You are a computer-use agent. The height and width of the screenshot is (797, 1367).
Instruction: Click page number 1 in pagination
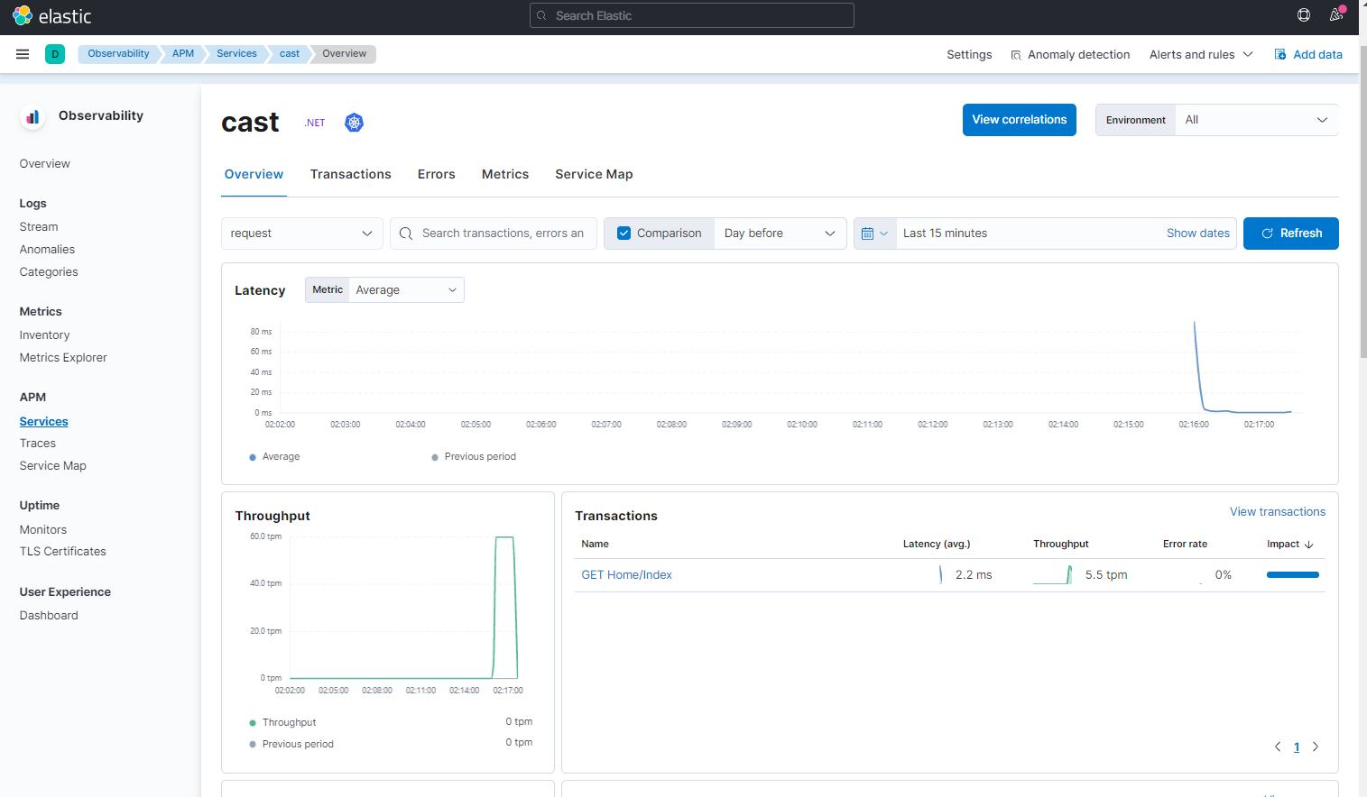1297,747
